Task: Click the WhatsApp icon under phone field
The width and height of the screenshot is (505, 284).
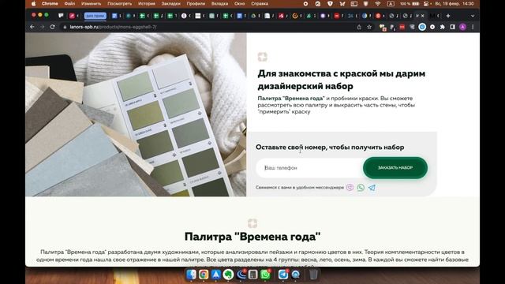Action: click(361, 188)
